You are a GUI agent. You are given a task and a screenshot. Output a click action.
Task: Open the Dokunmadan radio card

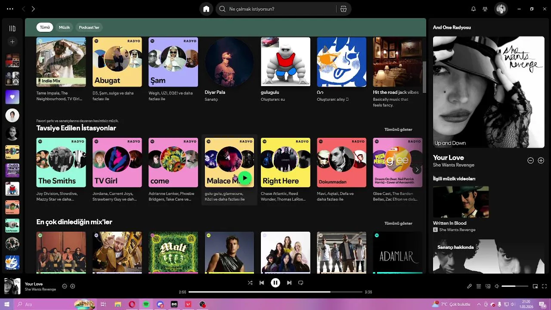(341, 170)
